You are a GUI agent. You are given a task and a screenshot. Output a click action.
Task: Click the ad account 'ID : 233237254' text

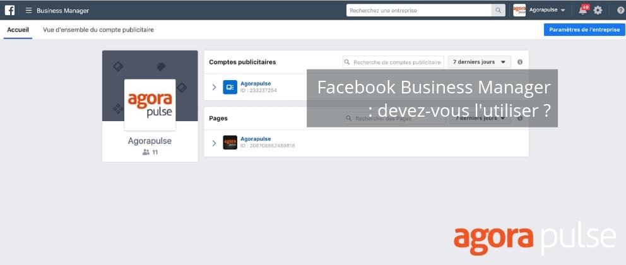[x=258, y=91]
